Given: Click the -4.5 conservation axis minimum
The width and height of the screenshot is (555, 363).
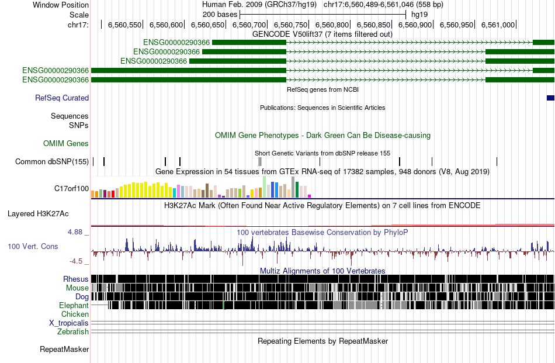Looking at the screenshot, I should pyautogui.click(x=76, y=261).
